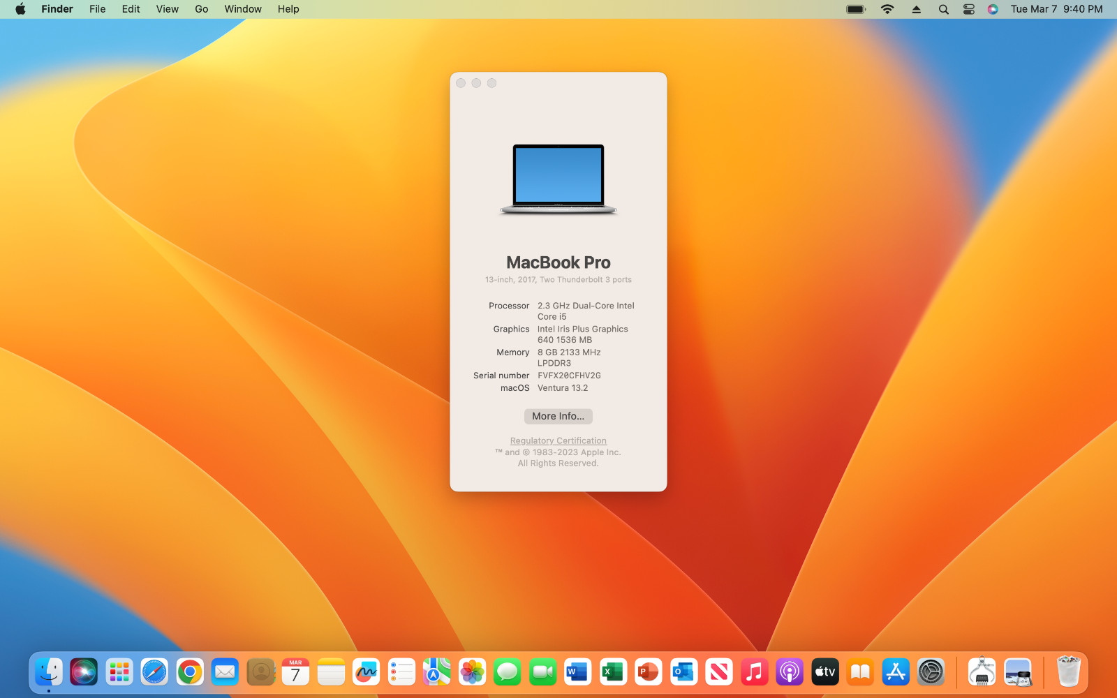The height and width of the screenshot is (698, 1117).
Task: Open the Podcasts app
Action: 789,672
